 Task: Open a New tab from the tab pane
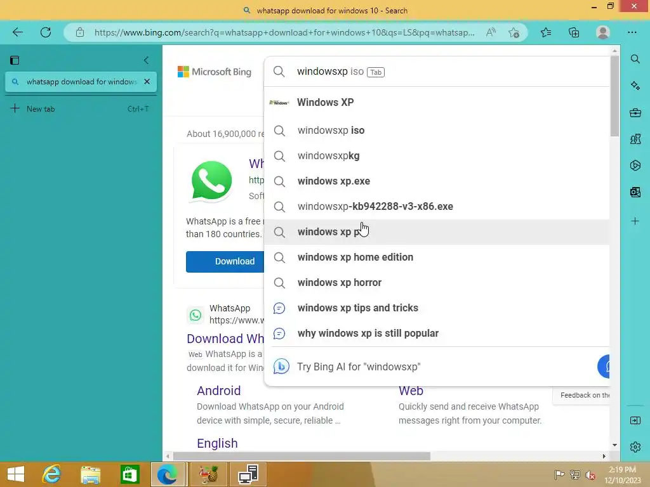[x=81, y=109]
